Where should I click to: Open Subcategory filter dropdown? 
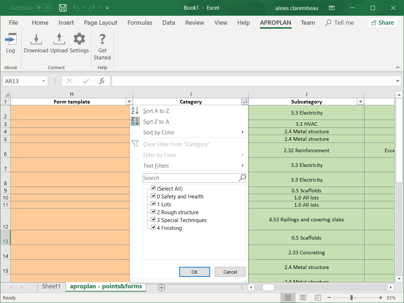(x=361, y=102)
